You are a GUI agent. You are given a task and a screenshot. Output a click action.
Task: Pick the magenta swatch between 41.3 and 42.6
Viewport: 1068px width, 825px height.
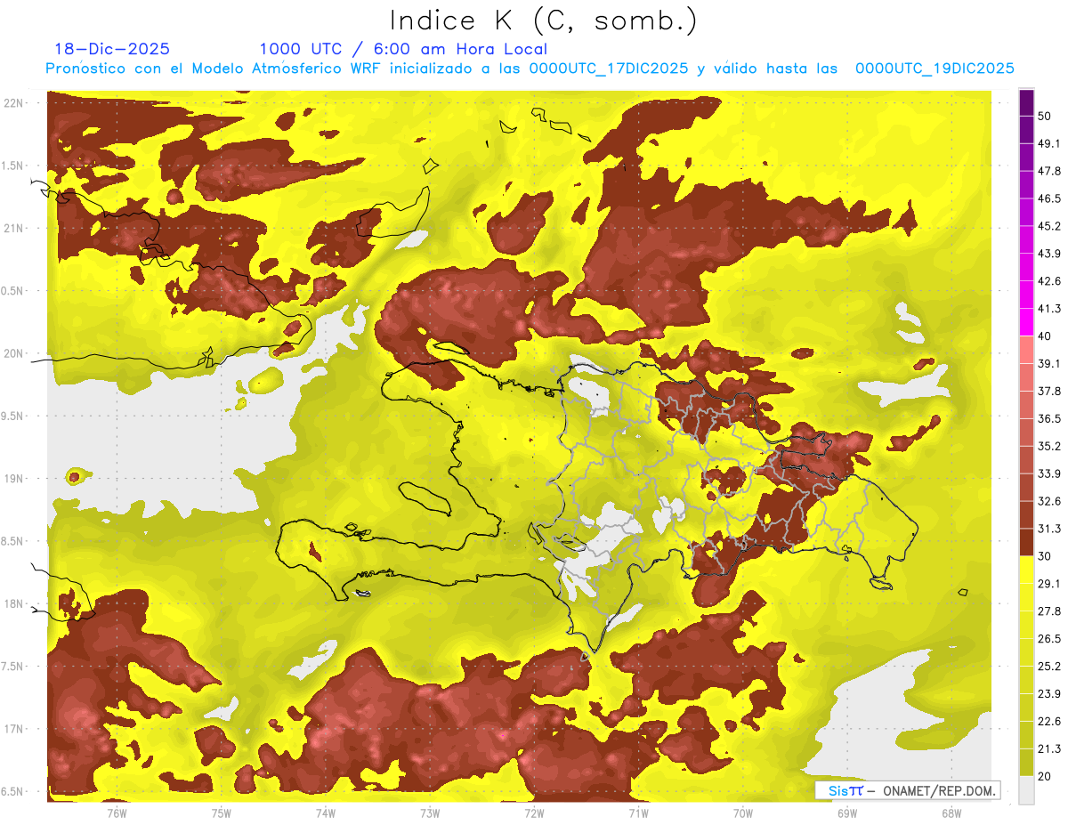(1026, 294)
